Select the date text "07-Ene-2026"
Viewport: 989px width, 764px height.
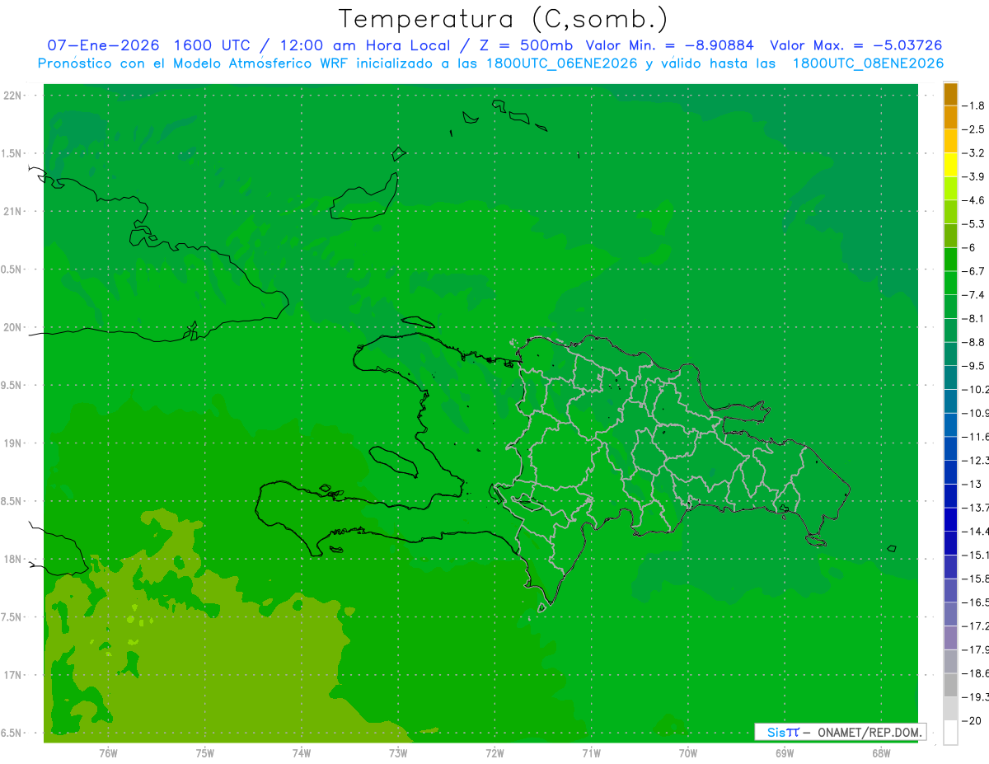pyautogui.click(x=103, y=45)
